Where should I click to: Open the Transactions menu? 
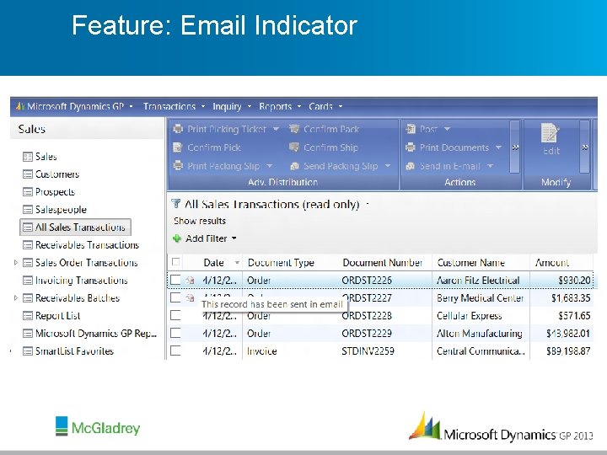click(x=174, y=106)
